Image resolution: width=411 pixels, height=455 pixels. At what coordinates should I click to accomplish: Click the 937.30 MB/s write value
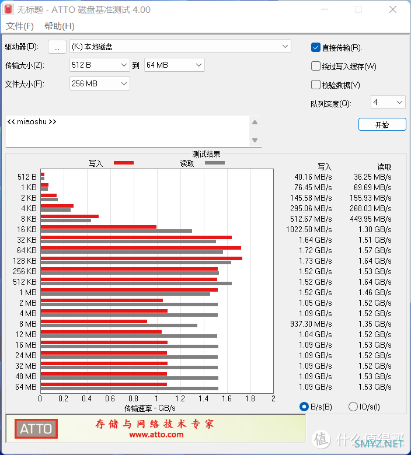click(x=311, y=324)
